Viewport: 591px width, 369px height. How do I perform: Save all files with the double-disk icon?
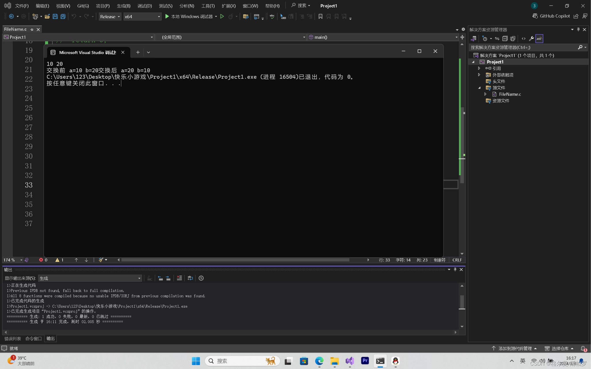point(63,16)
